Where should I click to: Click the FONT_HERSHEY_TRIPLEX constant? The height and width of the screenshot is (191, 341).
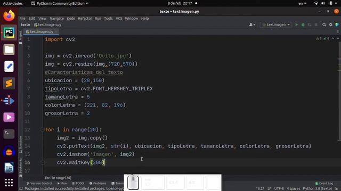[x=123, y=89]
